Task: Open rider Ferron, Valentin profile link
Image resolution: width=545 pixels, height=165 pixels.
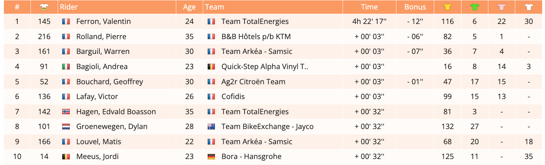Action: pyautogui.click(x=103, y=22)
